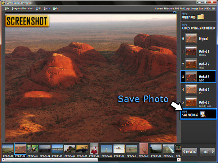The image size is (218, 163).
Task: Open the File menu
Action: click(x=7, y=9)
